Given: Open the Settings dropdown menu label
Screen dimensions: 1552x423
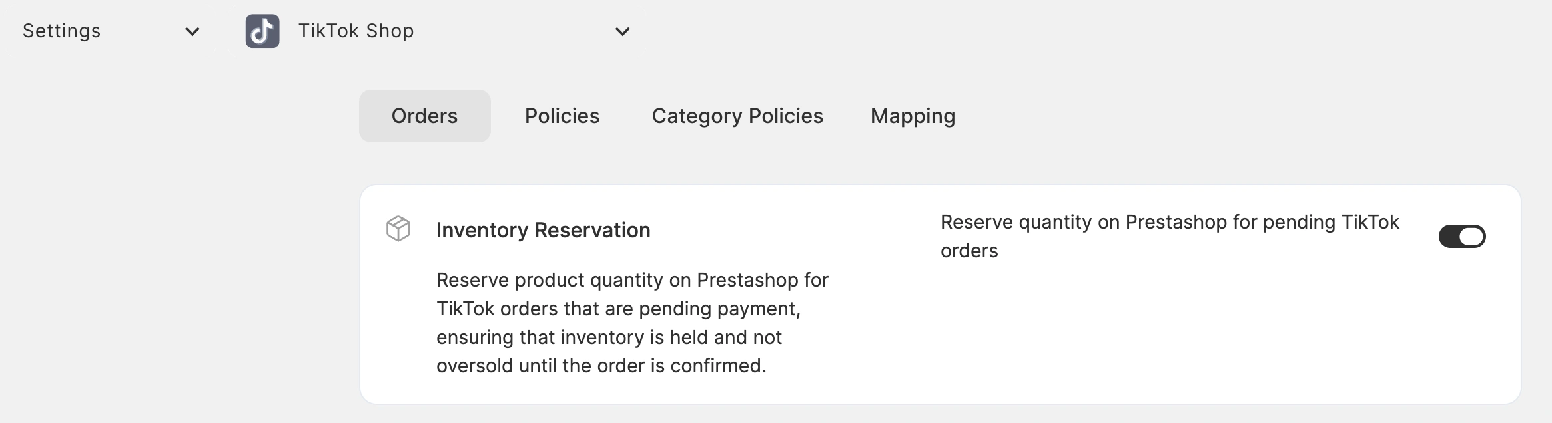Looking at the screenshot, I should pyautogui.click(x=62, y=31).
